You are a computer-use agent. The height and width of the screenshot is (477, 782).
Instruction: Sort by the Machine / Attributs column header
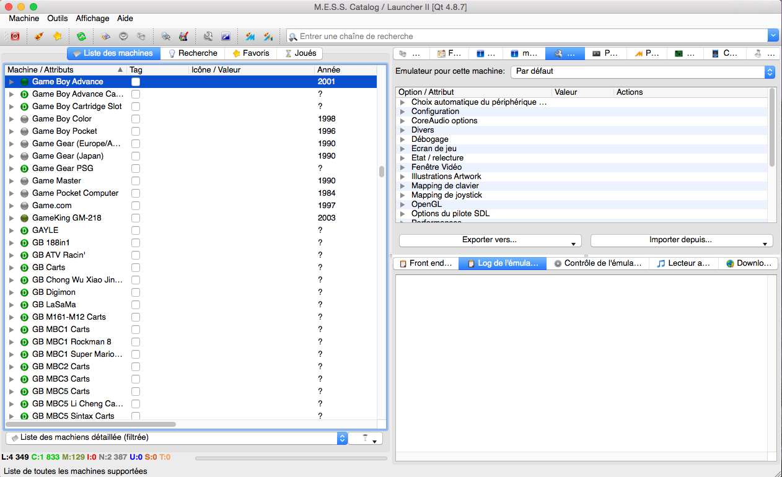tap(65, 70)
